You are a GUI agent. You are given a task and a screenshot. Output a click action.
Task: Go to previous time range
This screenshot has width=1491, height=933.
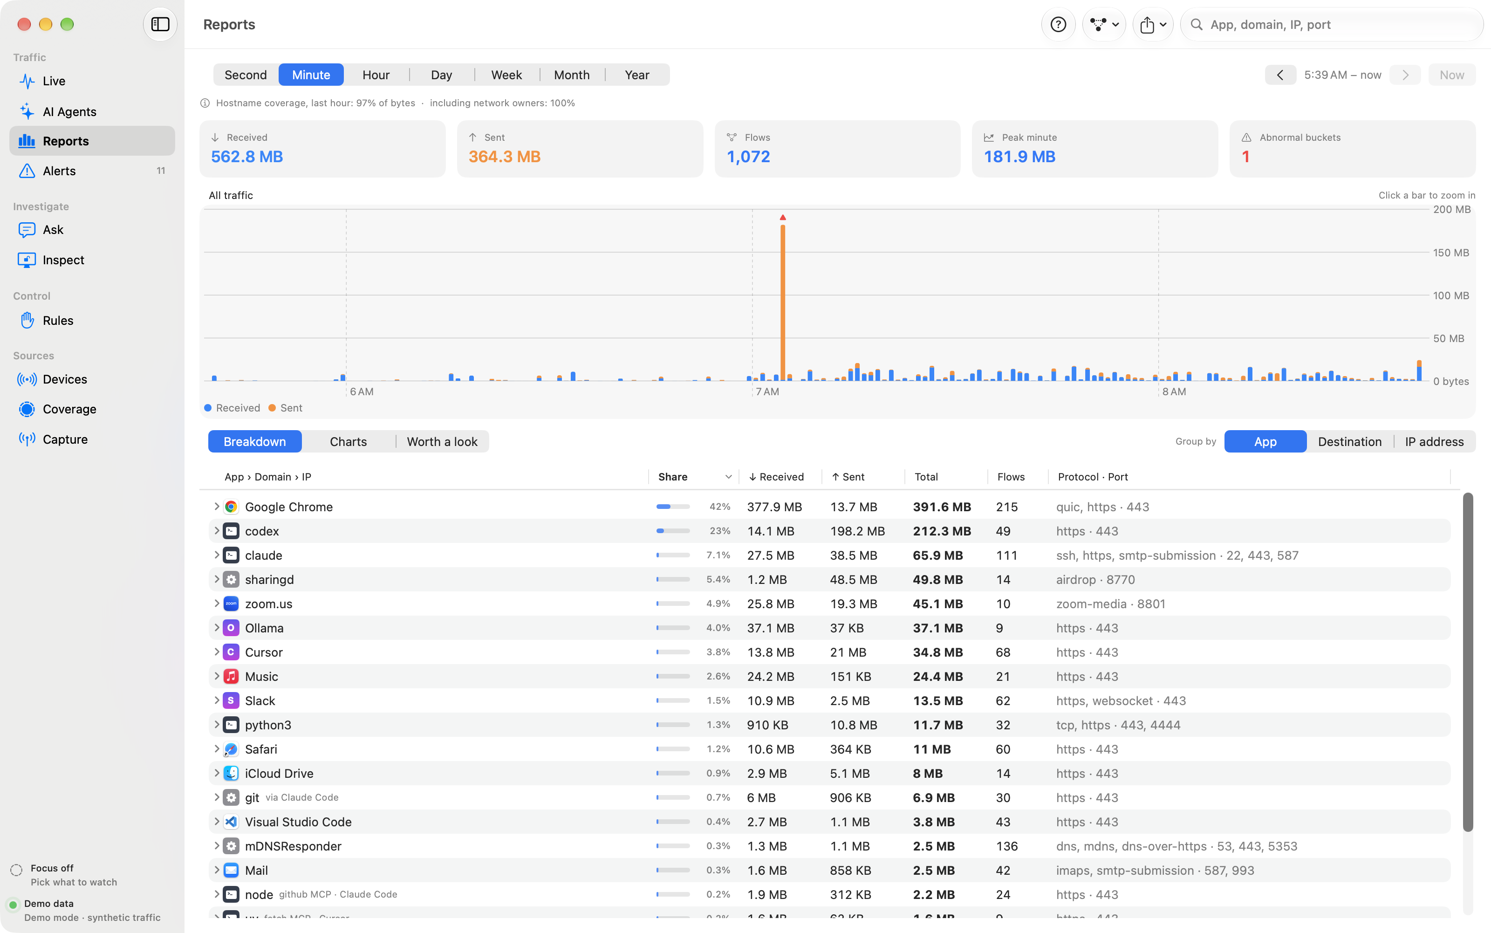coord(1280,75)
